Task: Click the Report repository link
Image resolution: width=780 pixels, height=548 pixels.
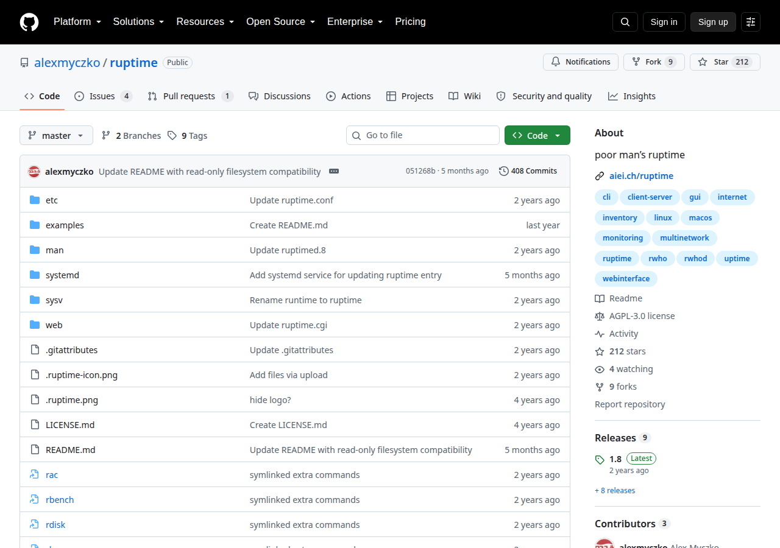Action: coord(629,404)
